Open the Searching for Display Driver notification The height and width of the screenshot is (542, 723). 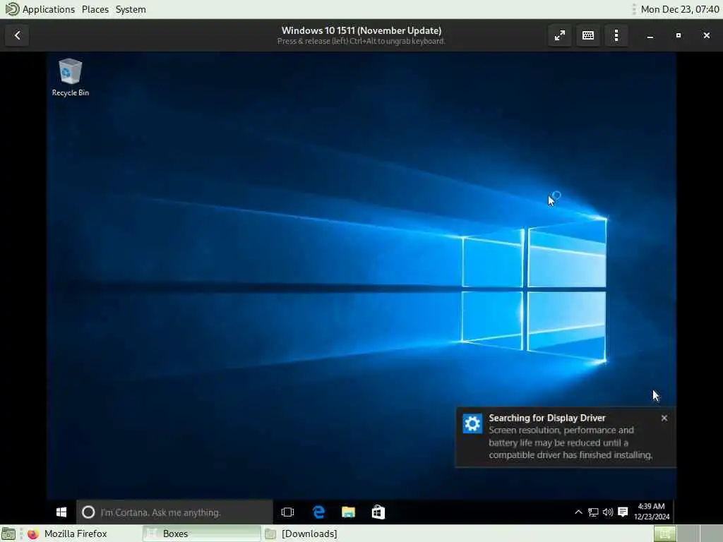[566, 437]
